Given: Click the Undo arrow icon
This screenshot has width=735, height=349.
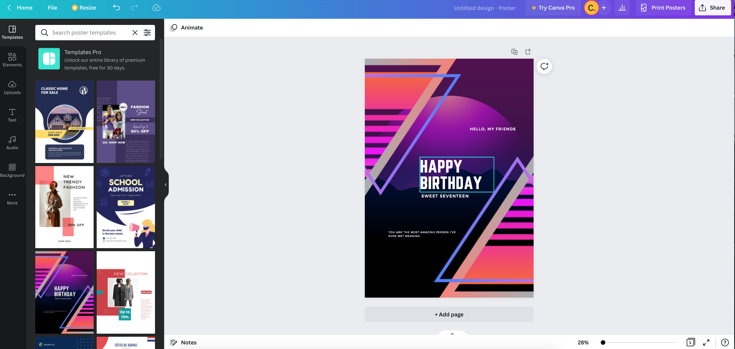Looking at the screenshot, I should (117, 8).
